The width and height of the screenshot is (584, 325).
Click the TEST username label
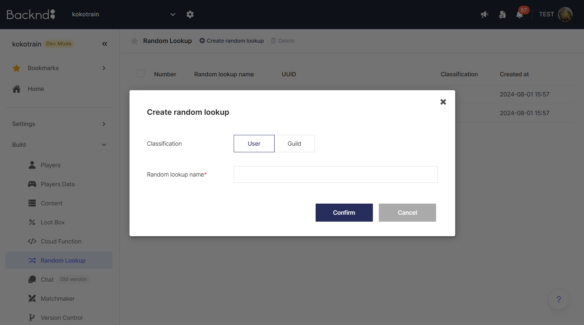[x=547, y=14]
